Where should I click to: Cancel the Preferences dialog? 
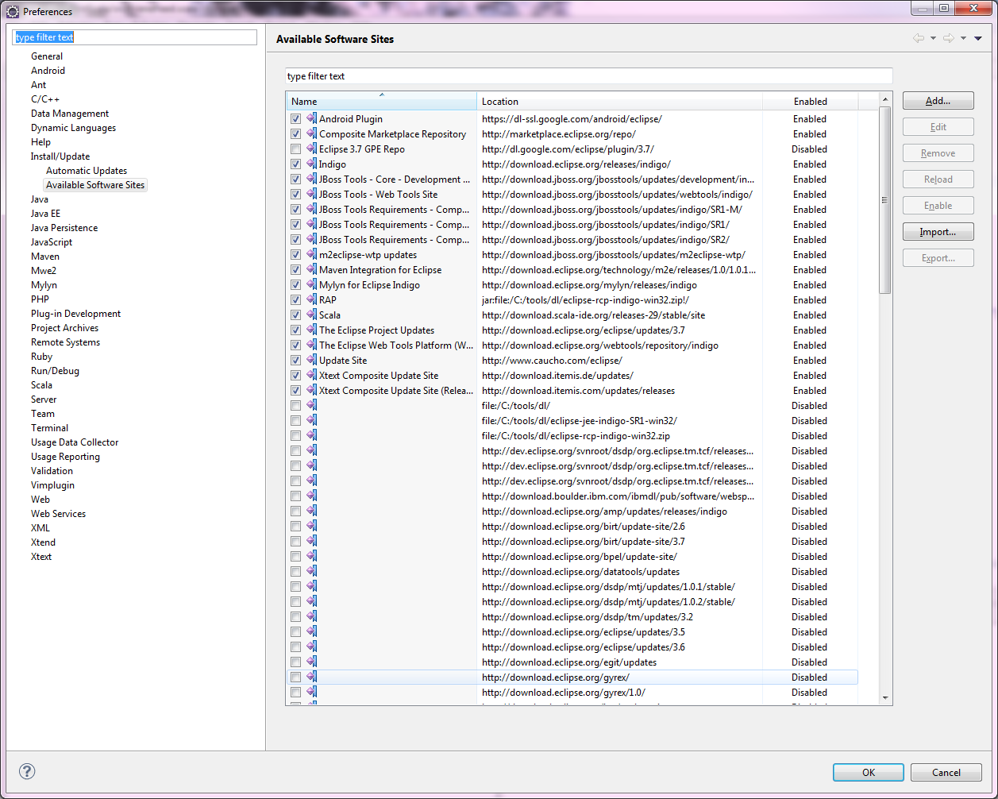tap(946, 772)
